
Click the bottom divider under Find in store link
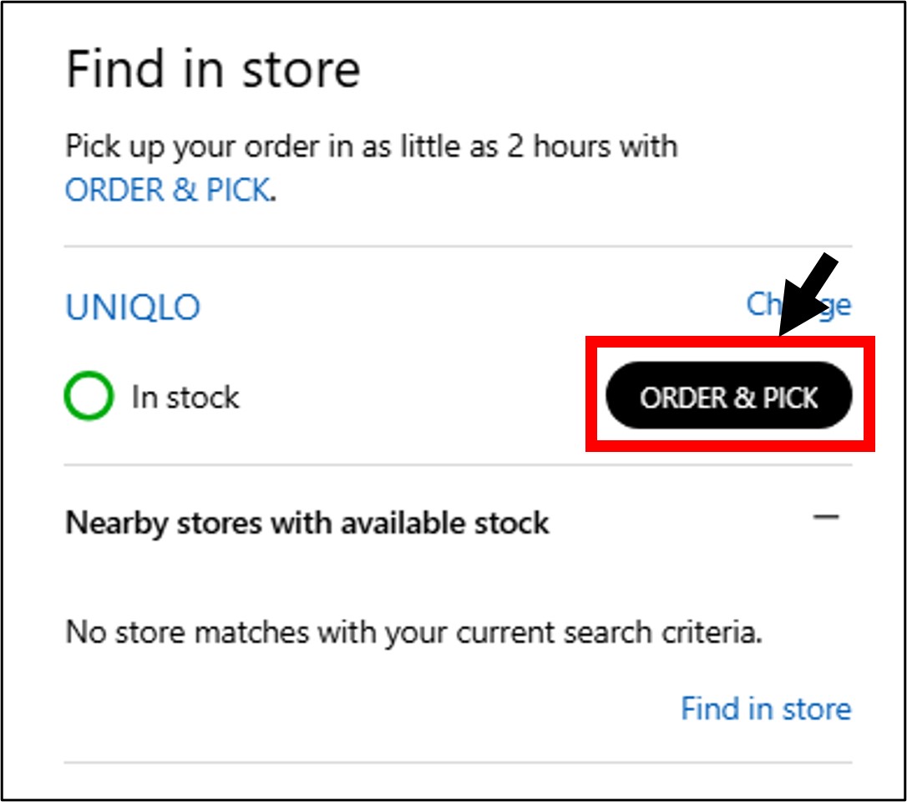point(458,762)
